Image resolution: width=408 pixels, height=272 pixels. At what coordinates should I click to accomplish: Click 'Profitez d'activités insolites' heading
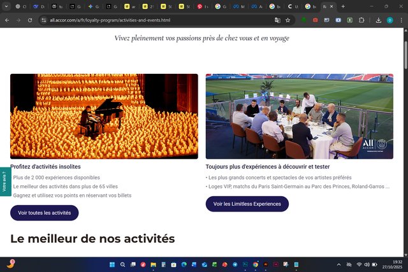[x=45, y=167]
